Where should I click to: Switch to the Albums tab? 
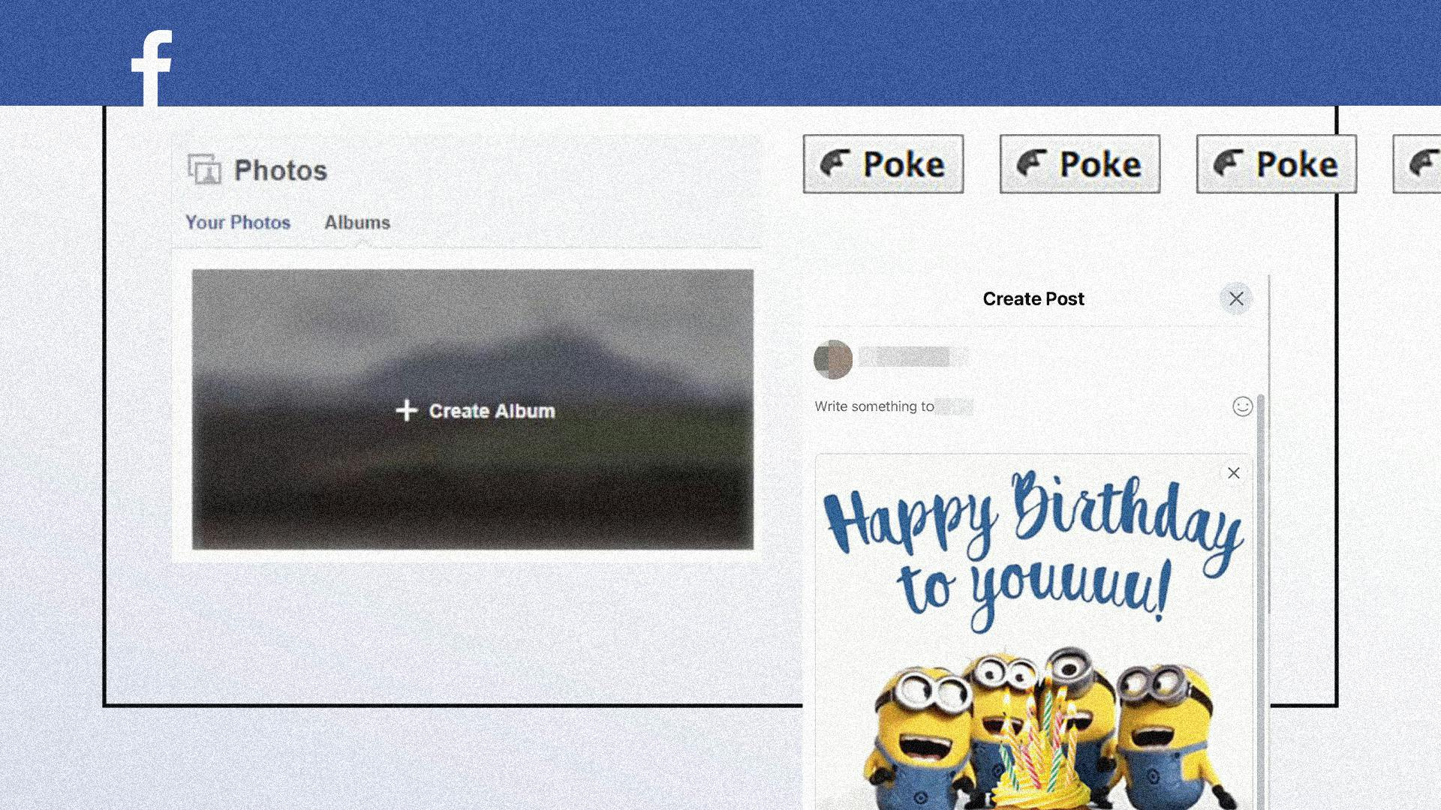[356, 222]
